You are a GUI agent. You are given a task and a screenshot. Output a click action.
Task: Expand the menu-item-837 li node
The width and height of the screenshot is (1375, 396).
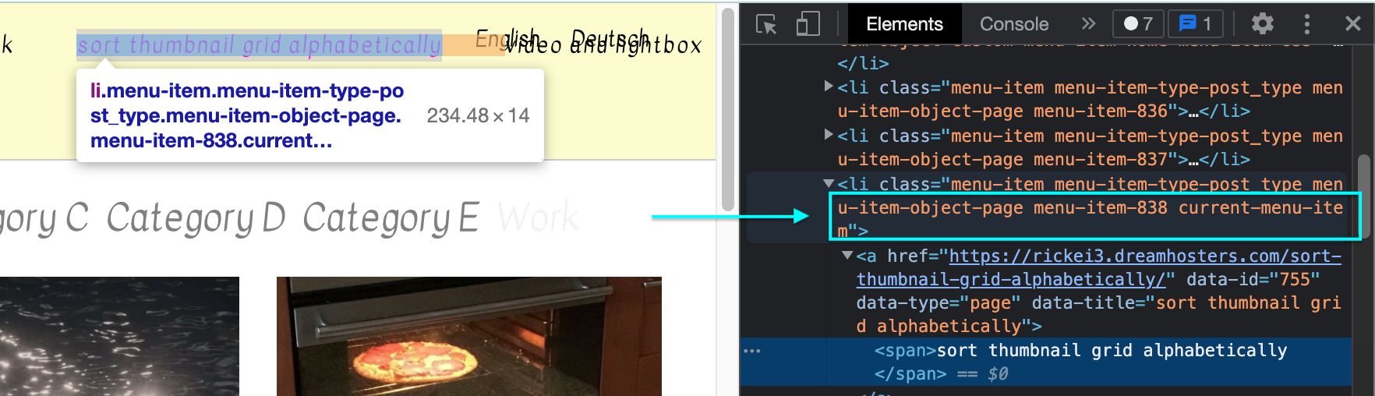[829, 135]
